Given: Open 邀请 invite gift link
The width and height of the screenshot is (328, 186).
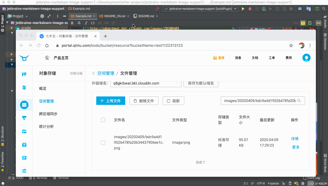Looking at the screenshot, I should [x=219, y=58].
